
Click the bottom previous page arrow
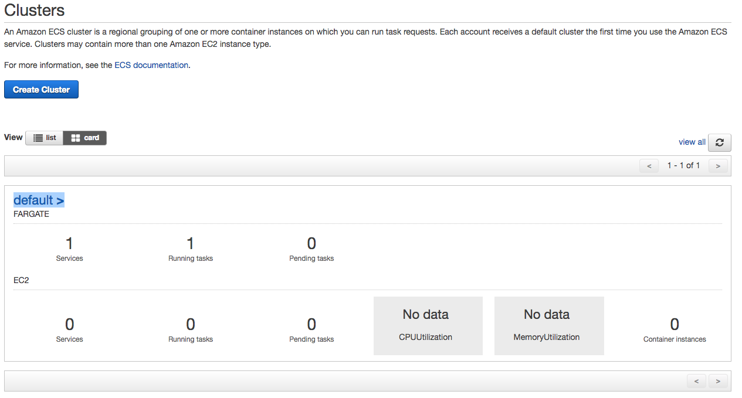(x=696, y=381)
